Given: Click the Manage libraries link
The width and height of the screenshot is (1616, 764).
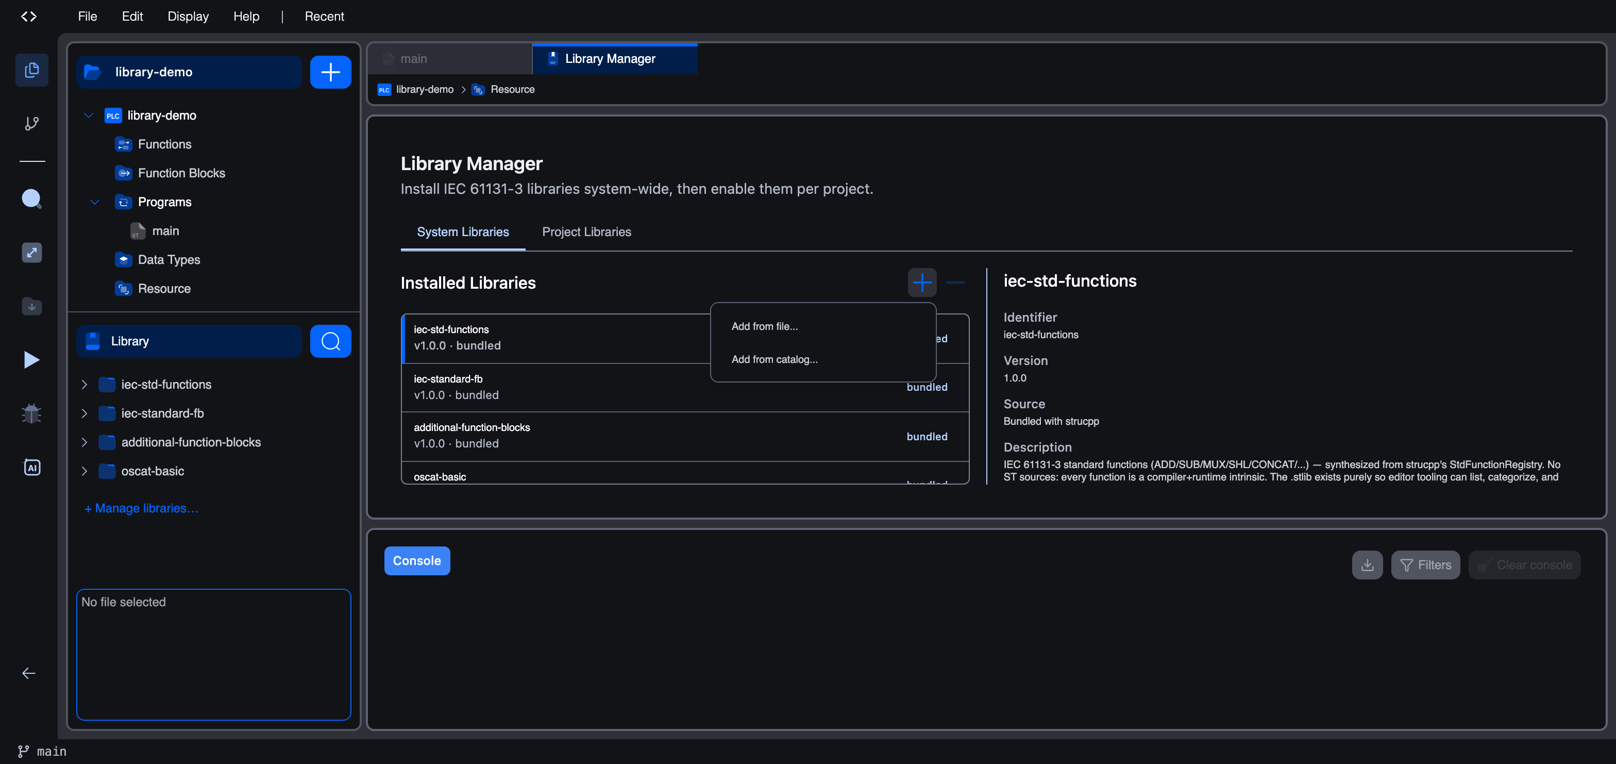Looking at the screenshot, I should tap(141, 508).
